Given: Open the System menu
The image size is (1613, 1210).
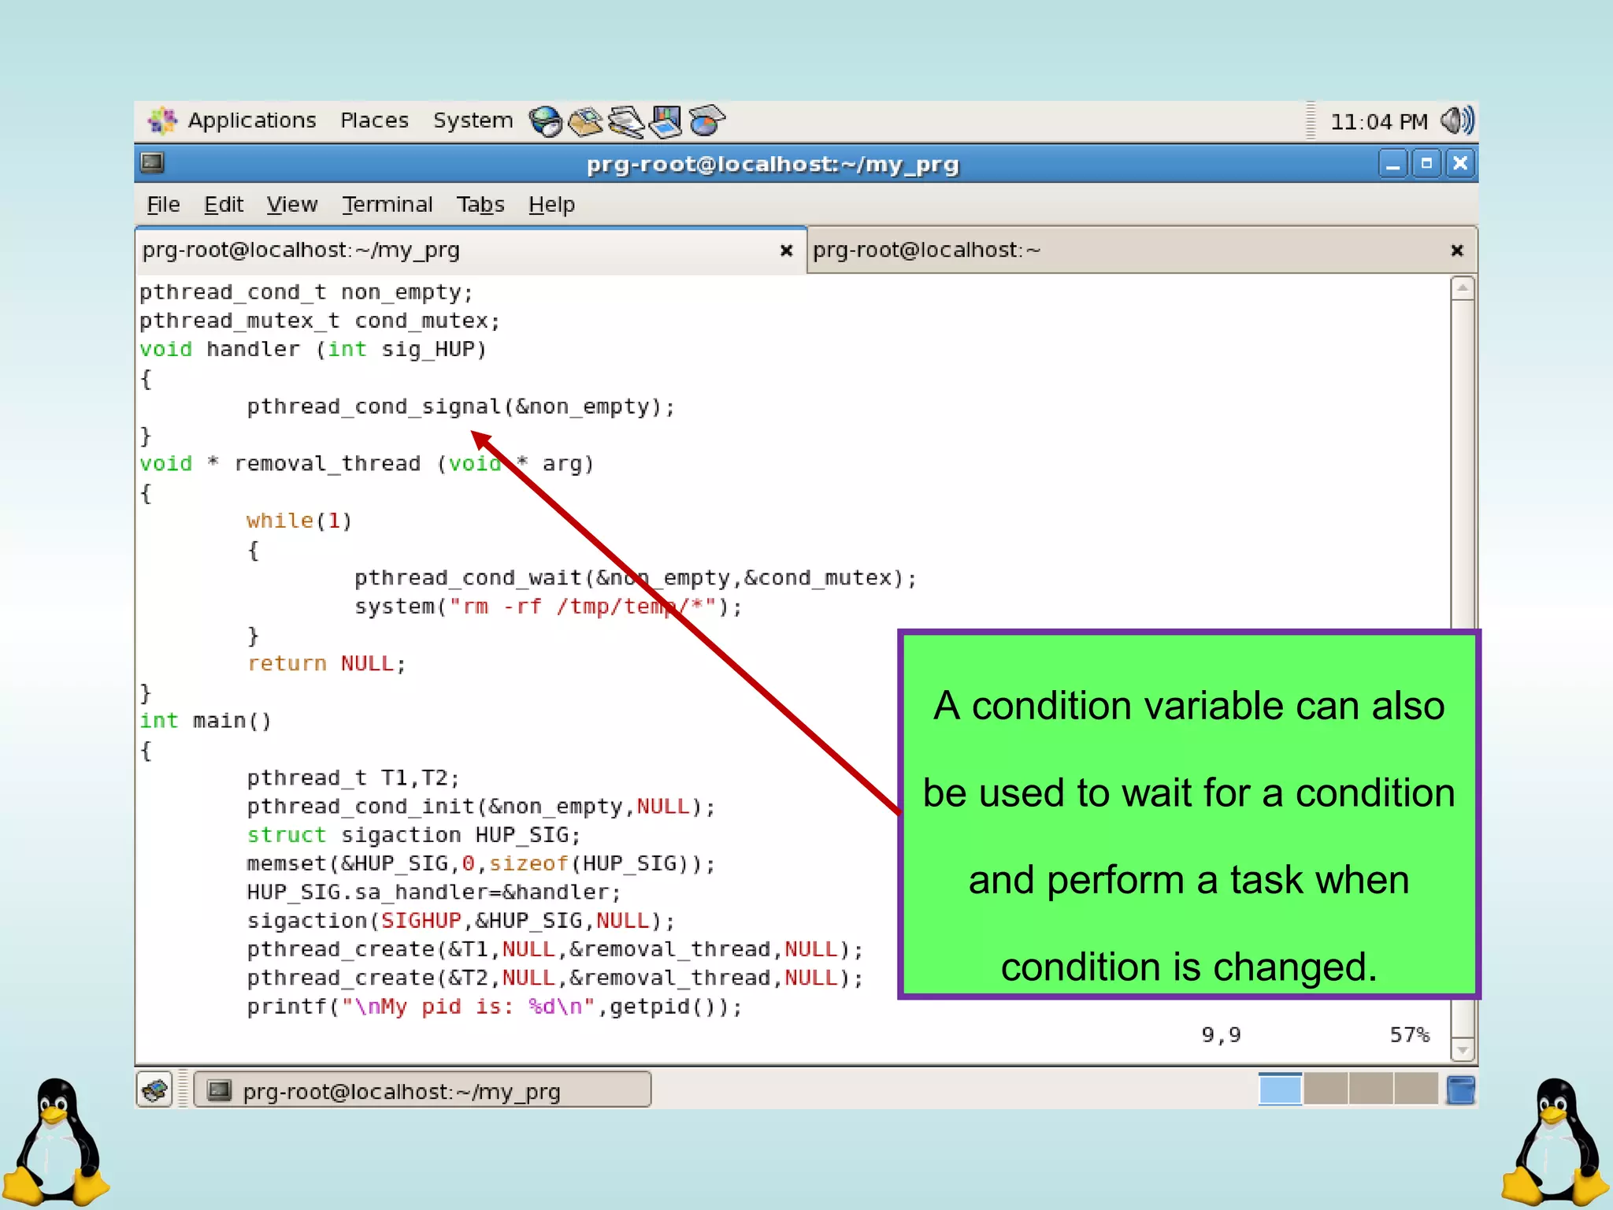Looking at the screenshot, I should 473,121.
